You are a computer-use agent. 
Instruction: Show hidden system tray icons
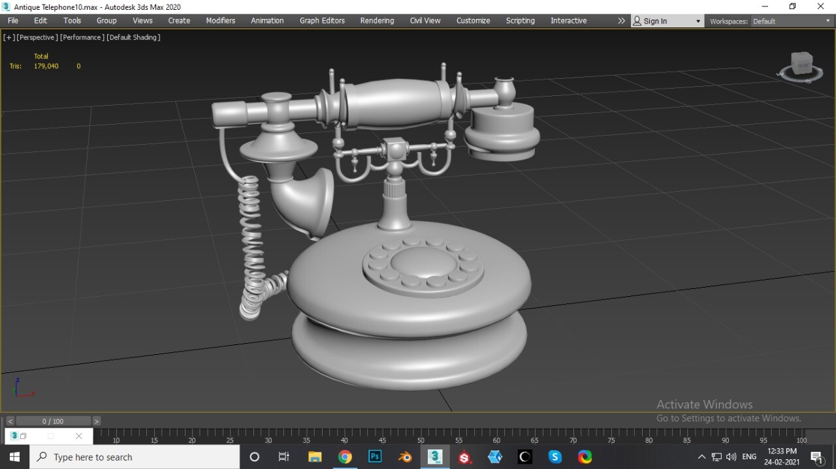(701, 457)
